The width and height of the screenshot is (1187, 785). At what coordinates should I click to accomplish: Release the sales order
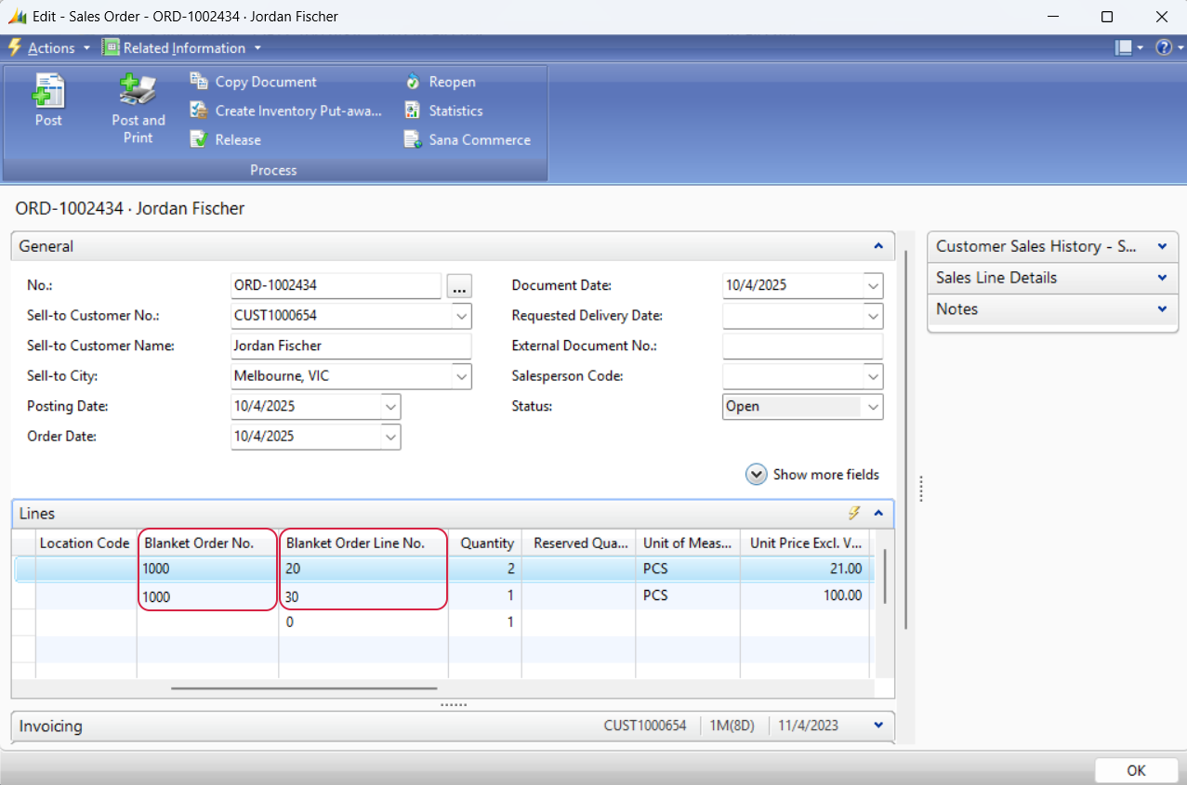pos(237,139)
